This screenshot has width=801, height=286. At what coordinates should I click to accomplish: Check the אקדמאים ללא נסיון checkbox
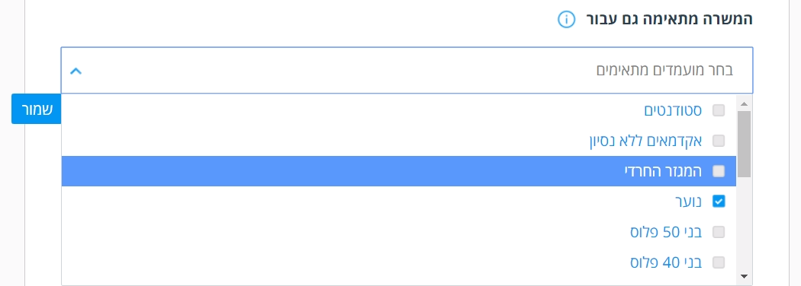coord(719,141)
